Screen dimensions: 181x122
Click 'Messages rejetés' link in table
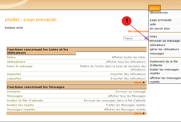21,109
